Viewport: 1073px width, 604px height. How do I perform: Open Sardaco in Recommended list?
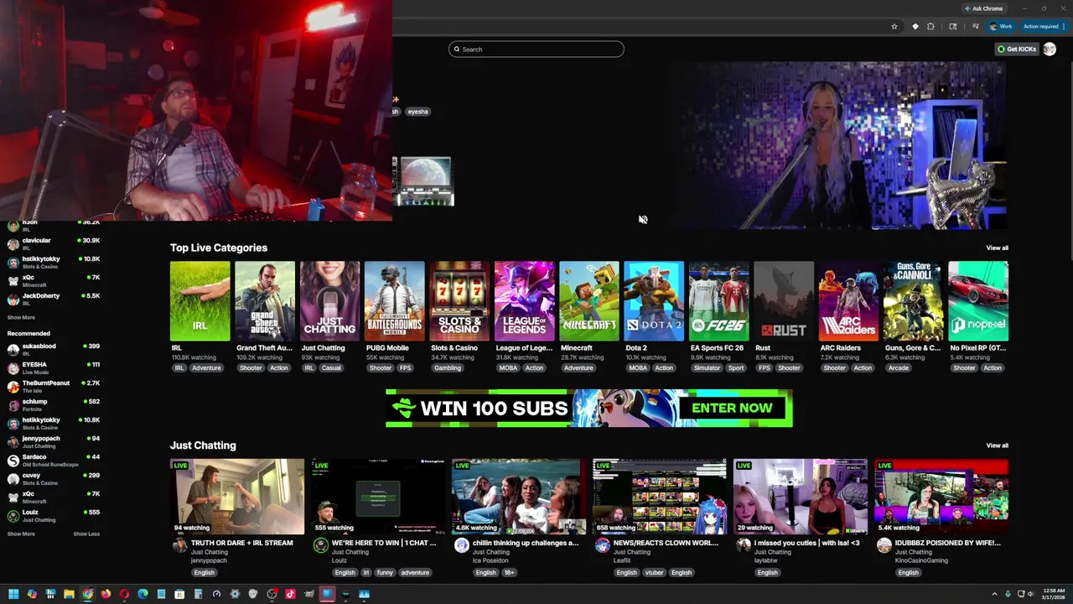click(x=54, y=460)
